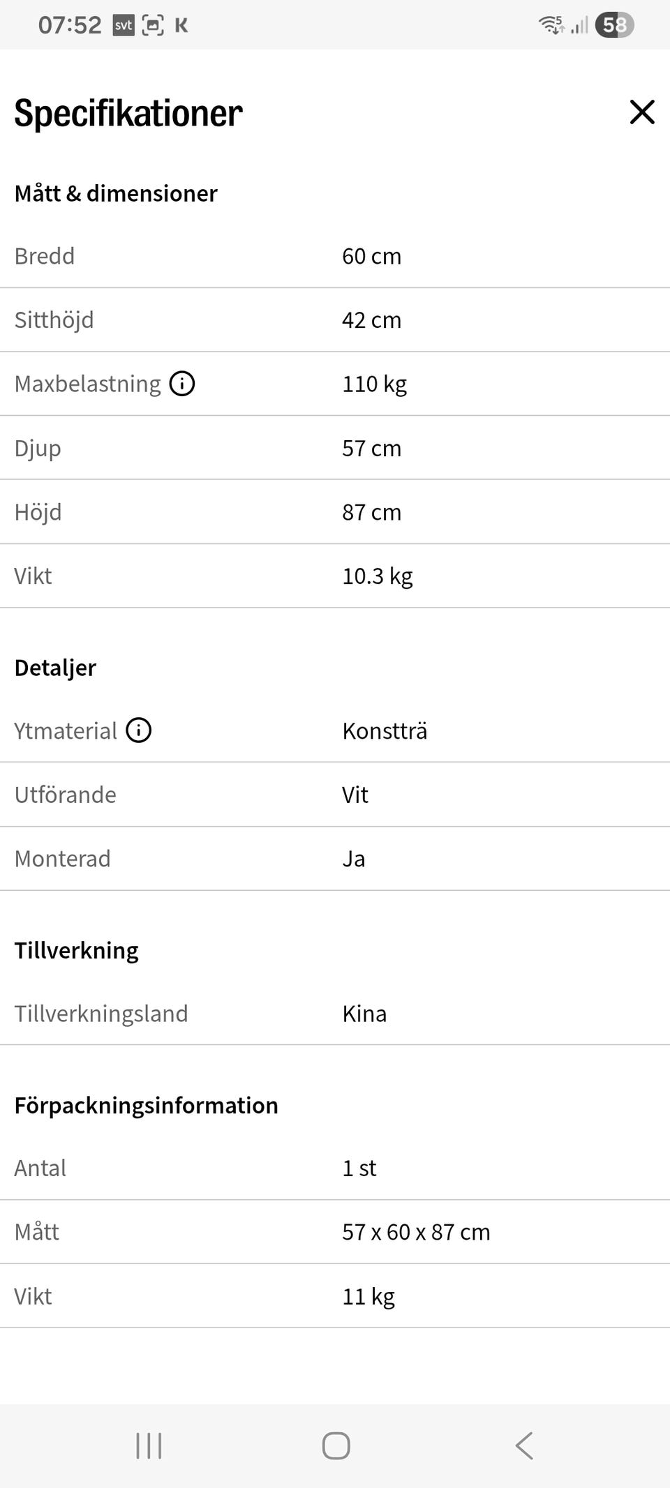Tap the Android back arrow

coord(524,1445)
